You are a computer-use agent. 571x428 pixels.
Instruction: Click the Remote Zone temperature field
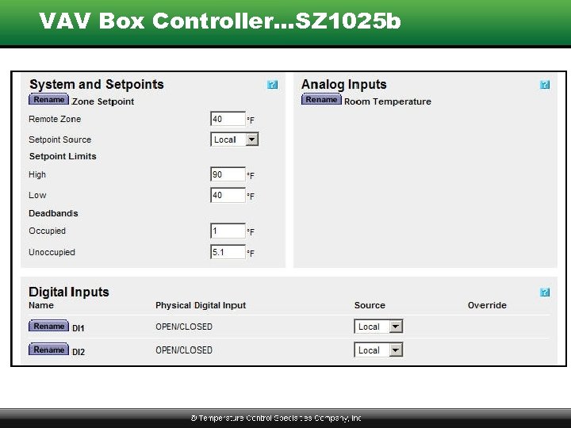pos(228,119)
